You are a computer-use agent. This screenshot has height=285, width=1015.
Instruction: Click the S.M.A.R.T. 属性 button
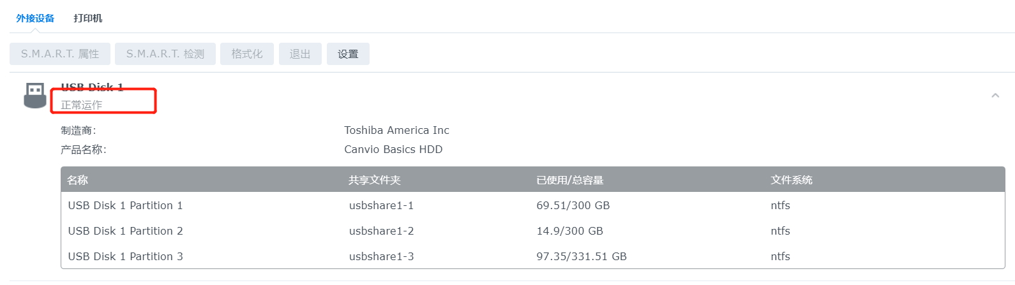60,54
